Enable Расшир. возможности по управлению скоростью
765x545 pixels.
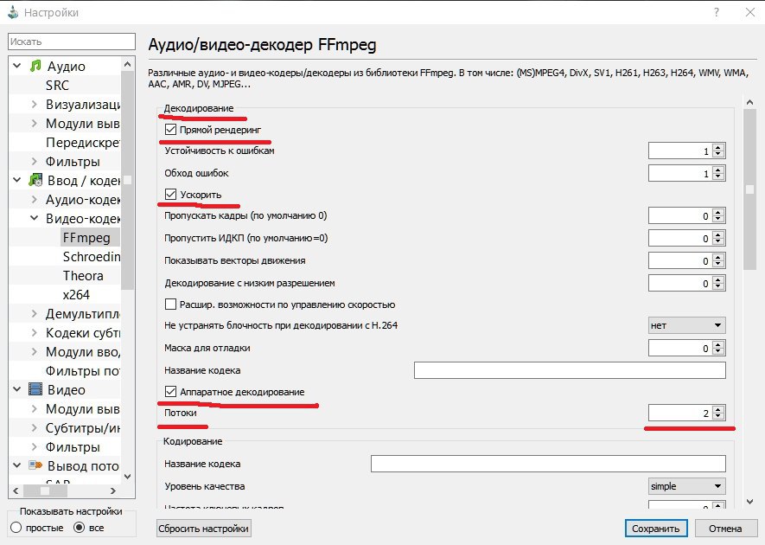tap(171, 305)
